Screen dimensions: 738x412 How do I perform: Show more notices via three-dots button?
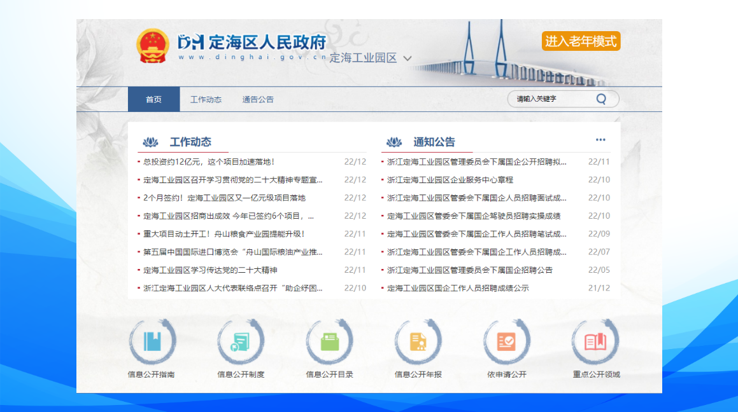(600, 140)
